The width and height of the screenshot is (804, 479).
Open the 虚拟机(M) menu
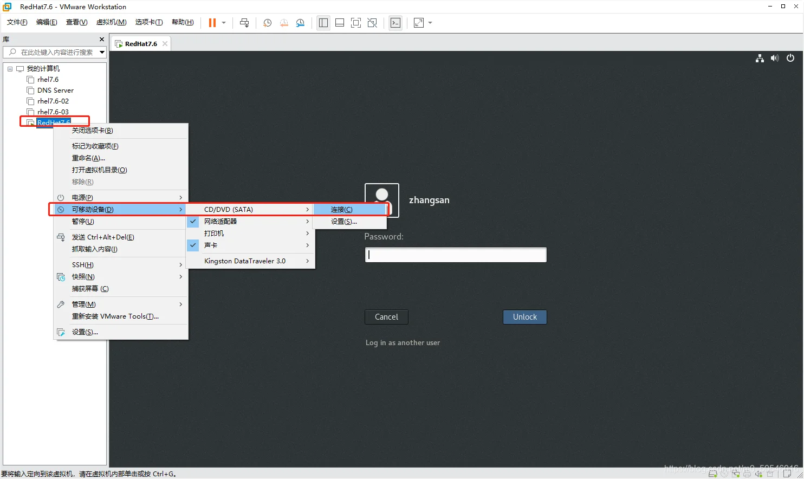click(111, 22)
